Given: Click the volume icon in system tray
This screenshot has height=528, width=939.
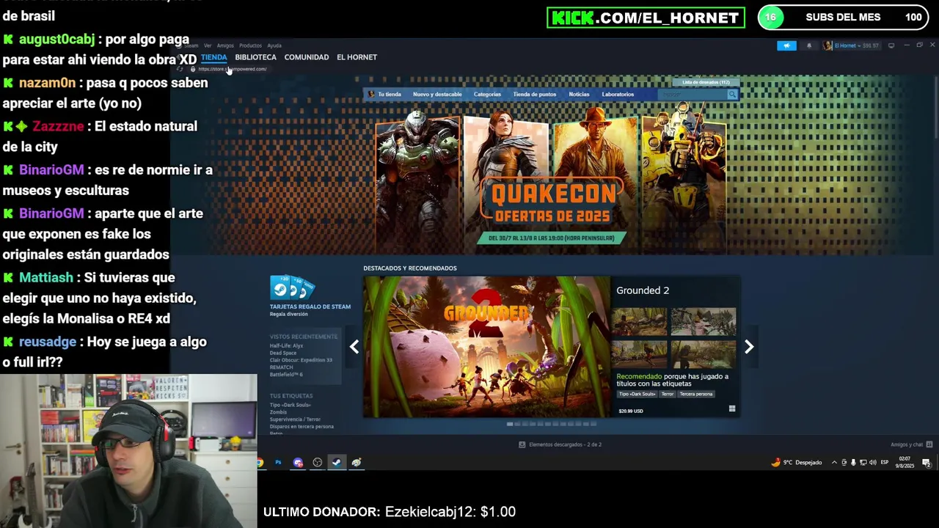Looking at the screenshot, I should tap(872, 463).
